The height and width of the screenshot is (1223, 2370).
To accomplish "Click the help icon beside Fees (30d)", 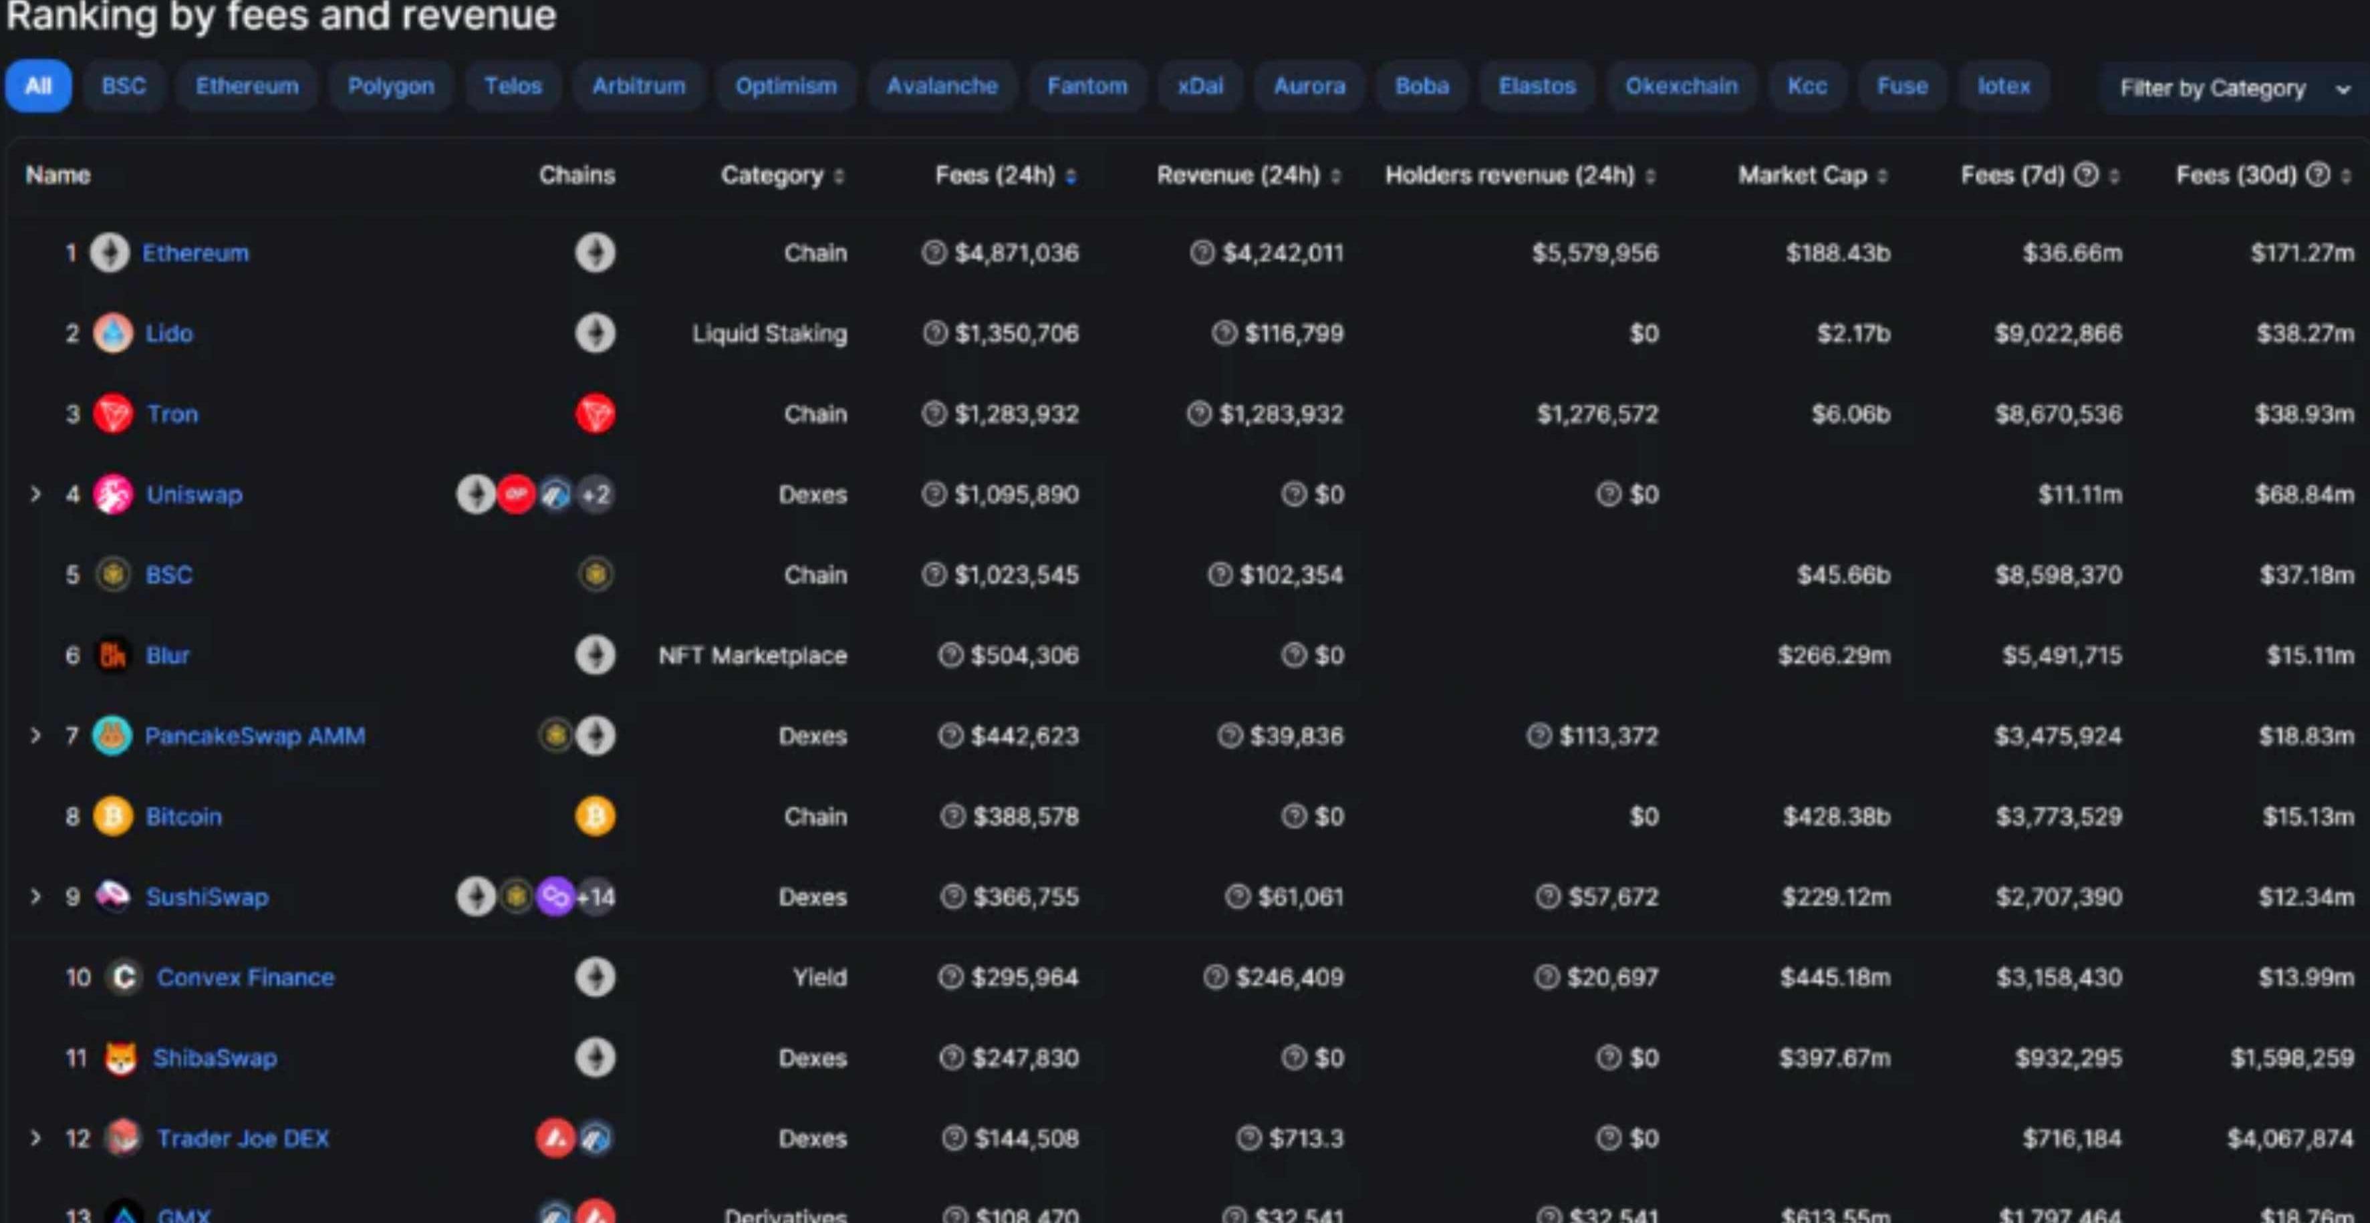I will click(2319, 175).
